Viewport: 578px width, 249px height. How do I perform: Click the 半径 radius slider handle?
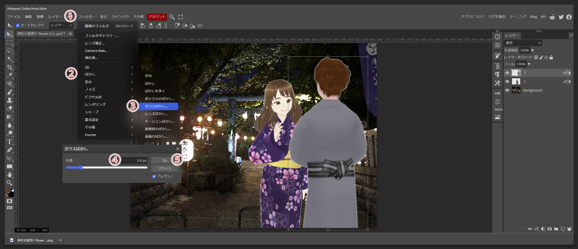point(80,167)
